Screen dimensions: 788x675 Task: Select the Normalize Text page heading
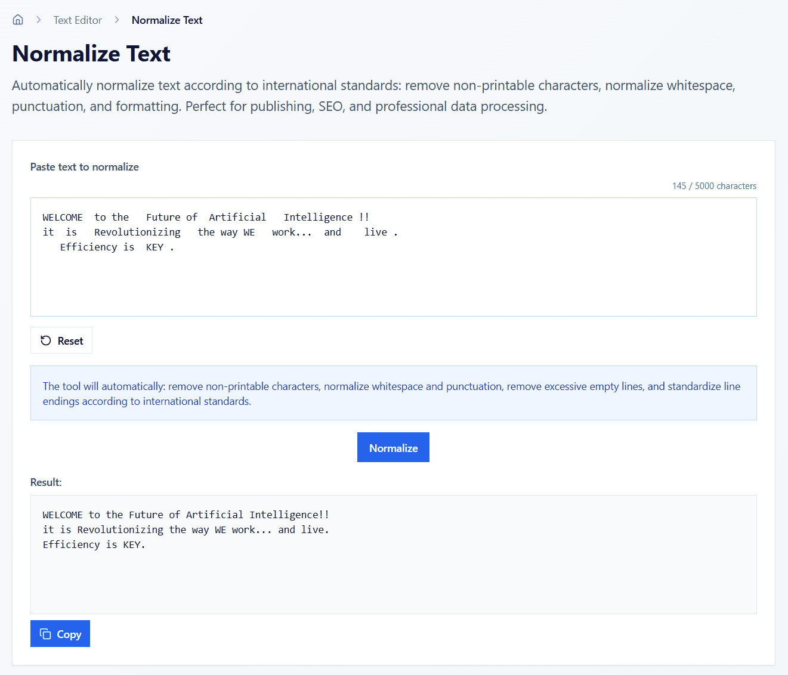(x=91, y=54)
